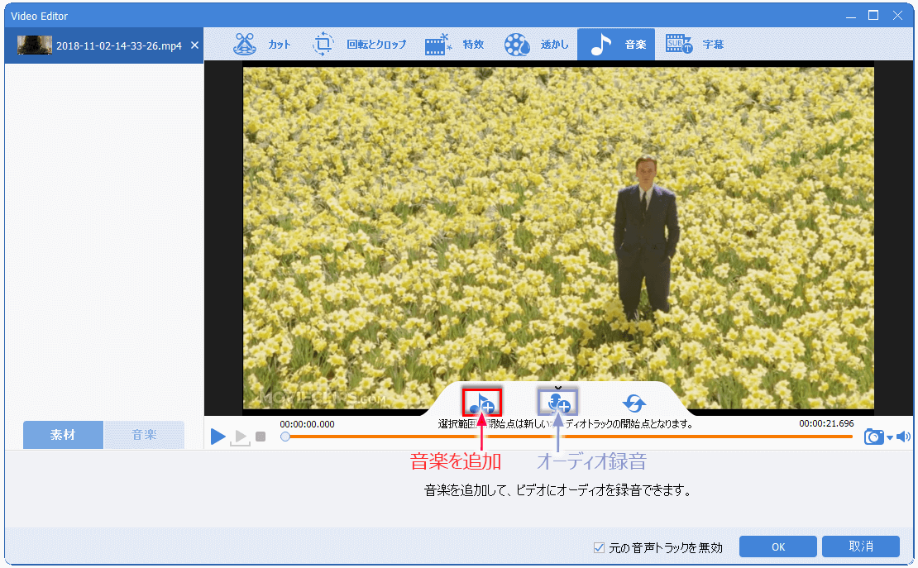918x568 pixels.
Task: Switch to the 特効 effects tab
Action: (x=454, y=45)
